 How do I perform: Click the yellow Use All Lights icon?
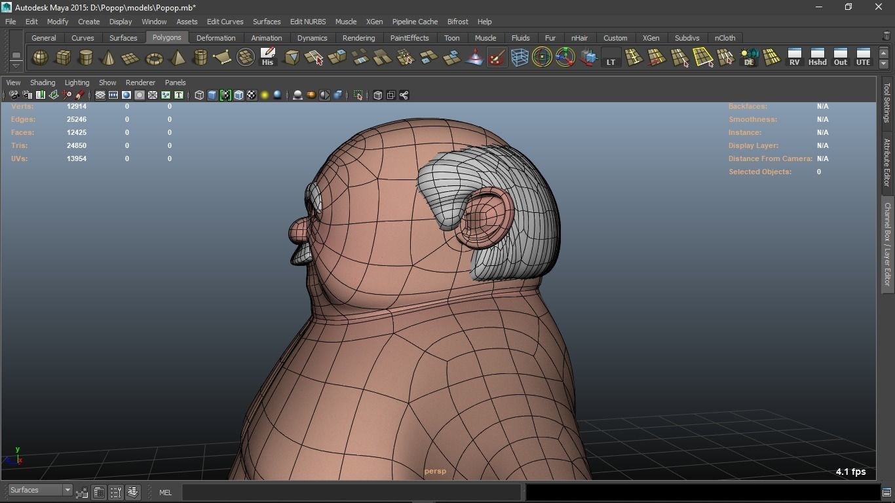(x=265, y=96)
